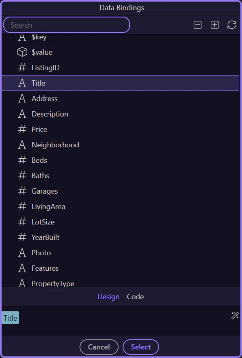Screen dimensions: 242x358
Task: Click the number icon beside YearBuilt
Action: [22, 237]
